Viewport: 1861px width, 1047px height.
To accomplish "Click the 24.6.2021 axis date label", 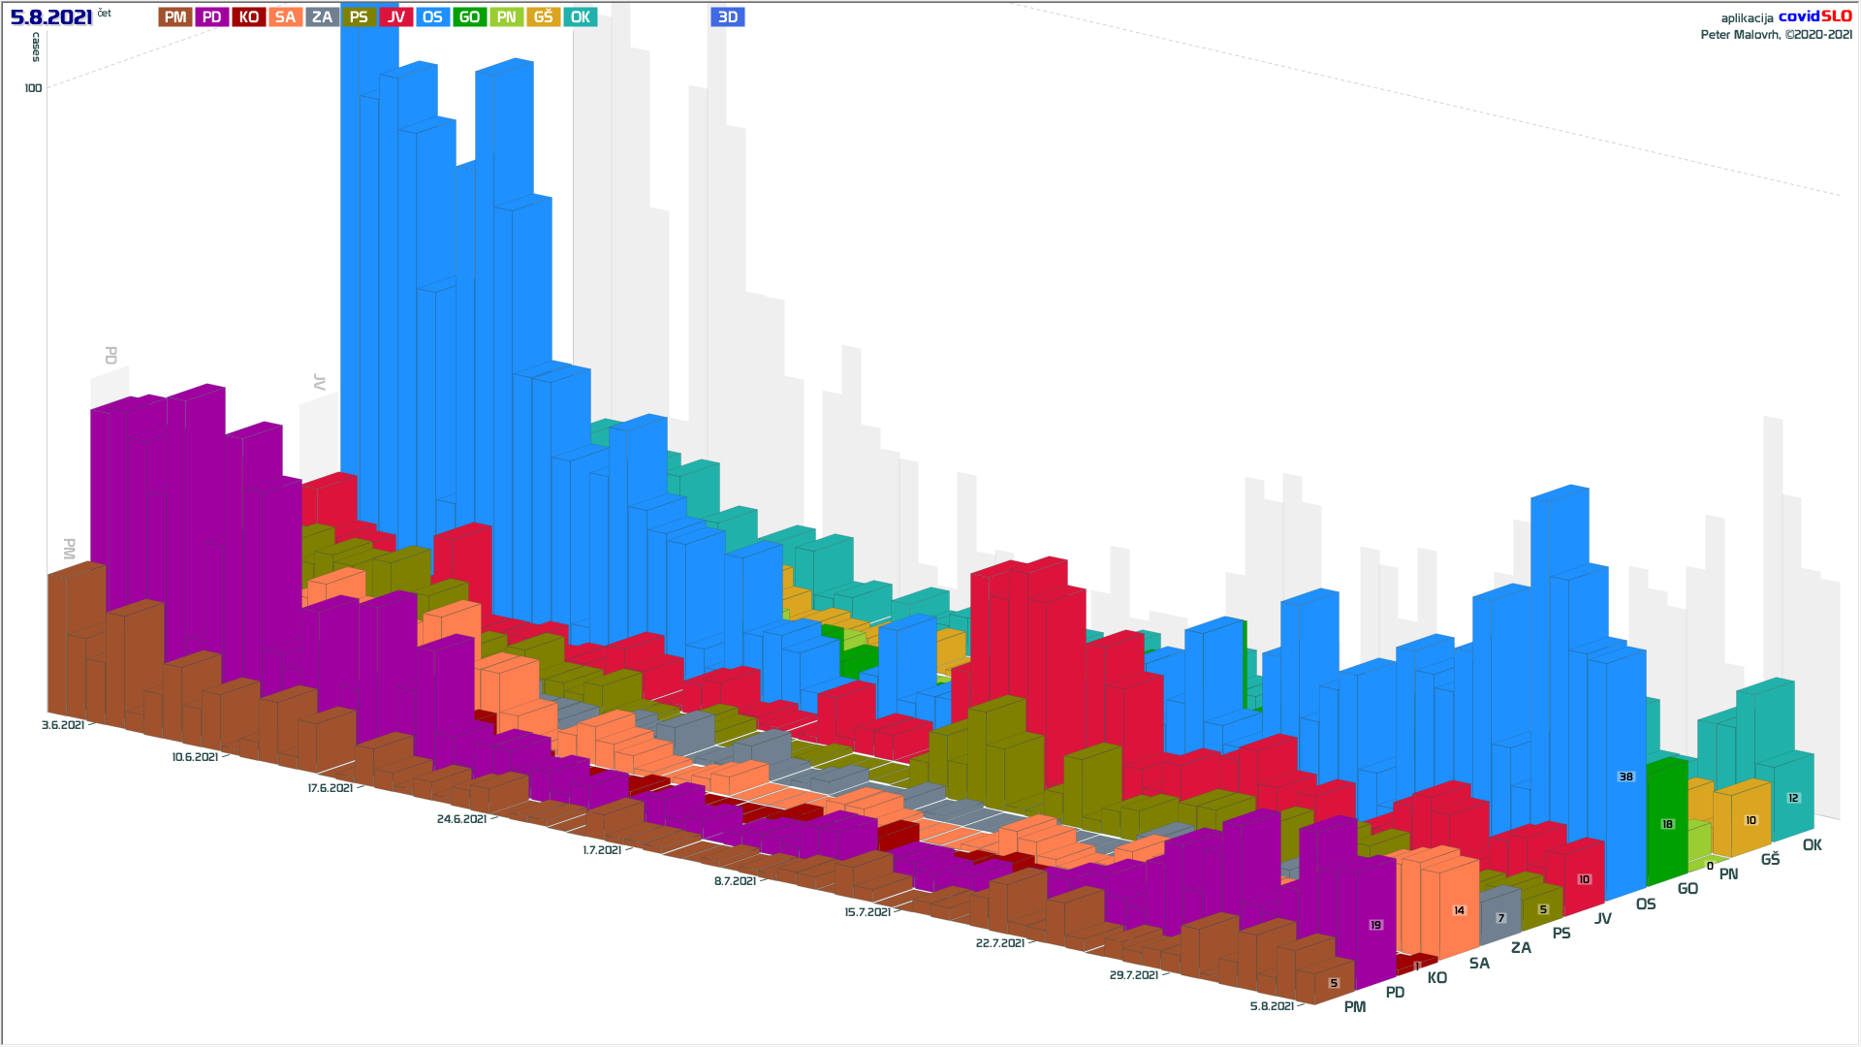I will 461,819.
